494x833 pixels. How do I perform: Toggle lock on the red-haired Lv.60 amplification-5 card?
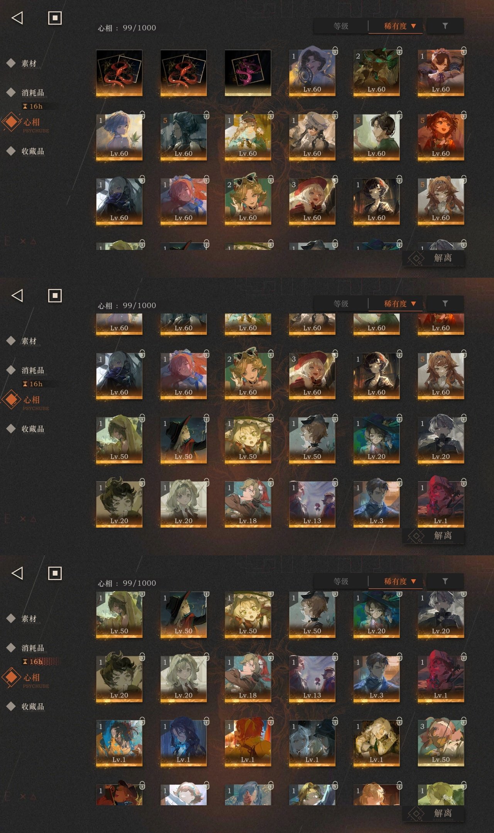click(x=464, y=115)
